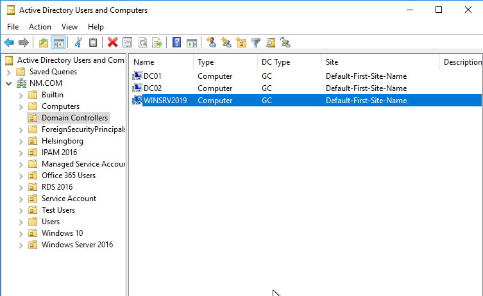Sort by the Site column header
Image resolution: width=483 pixels, height=296 pixels.
point(380,62)
